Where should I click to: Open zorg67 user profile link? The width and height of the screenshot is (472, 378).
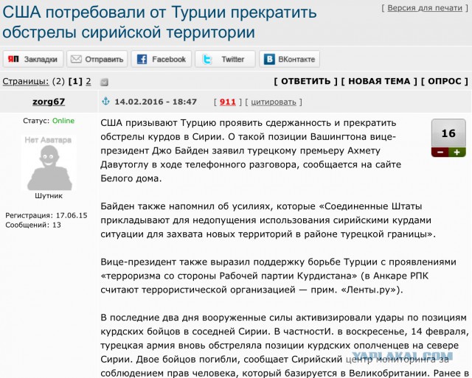tap(49, 102)
